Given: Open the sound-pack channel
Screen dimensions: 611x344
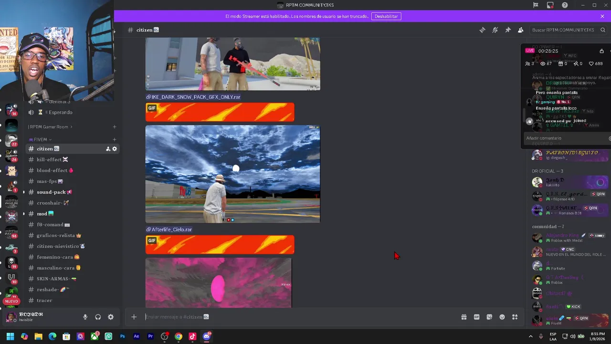Looking at the screenshot, I should pos(72,192).
